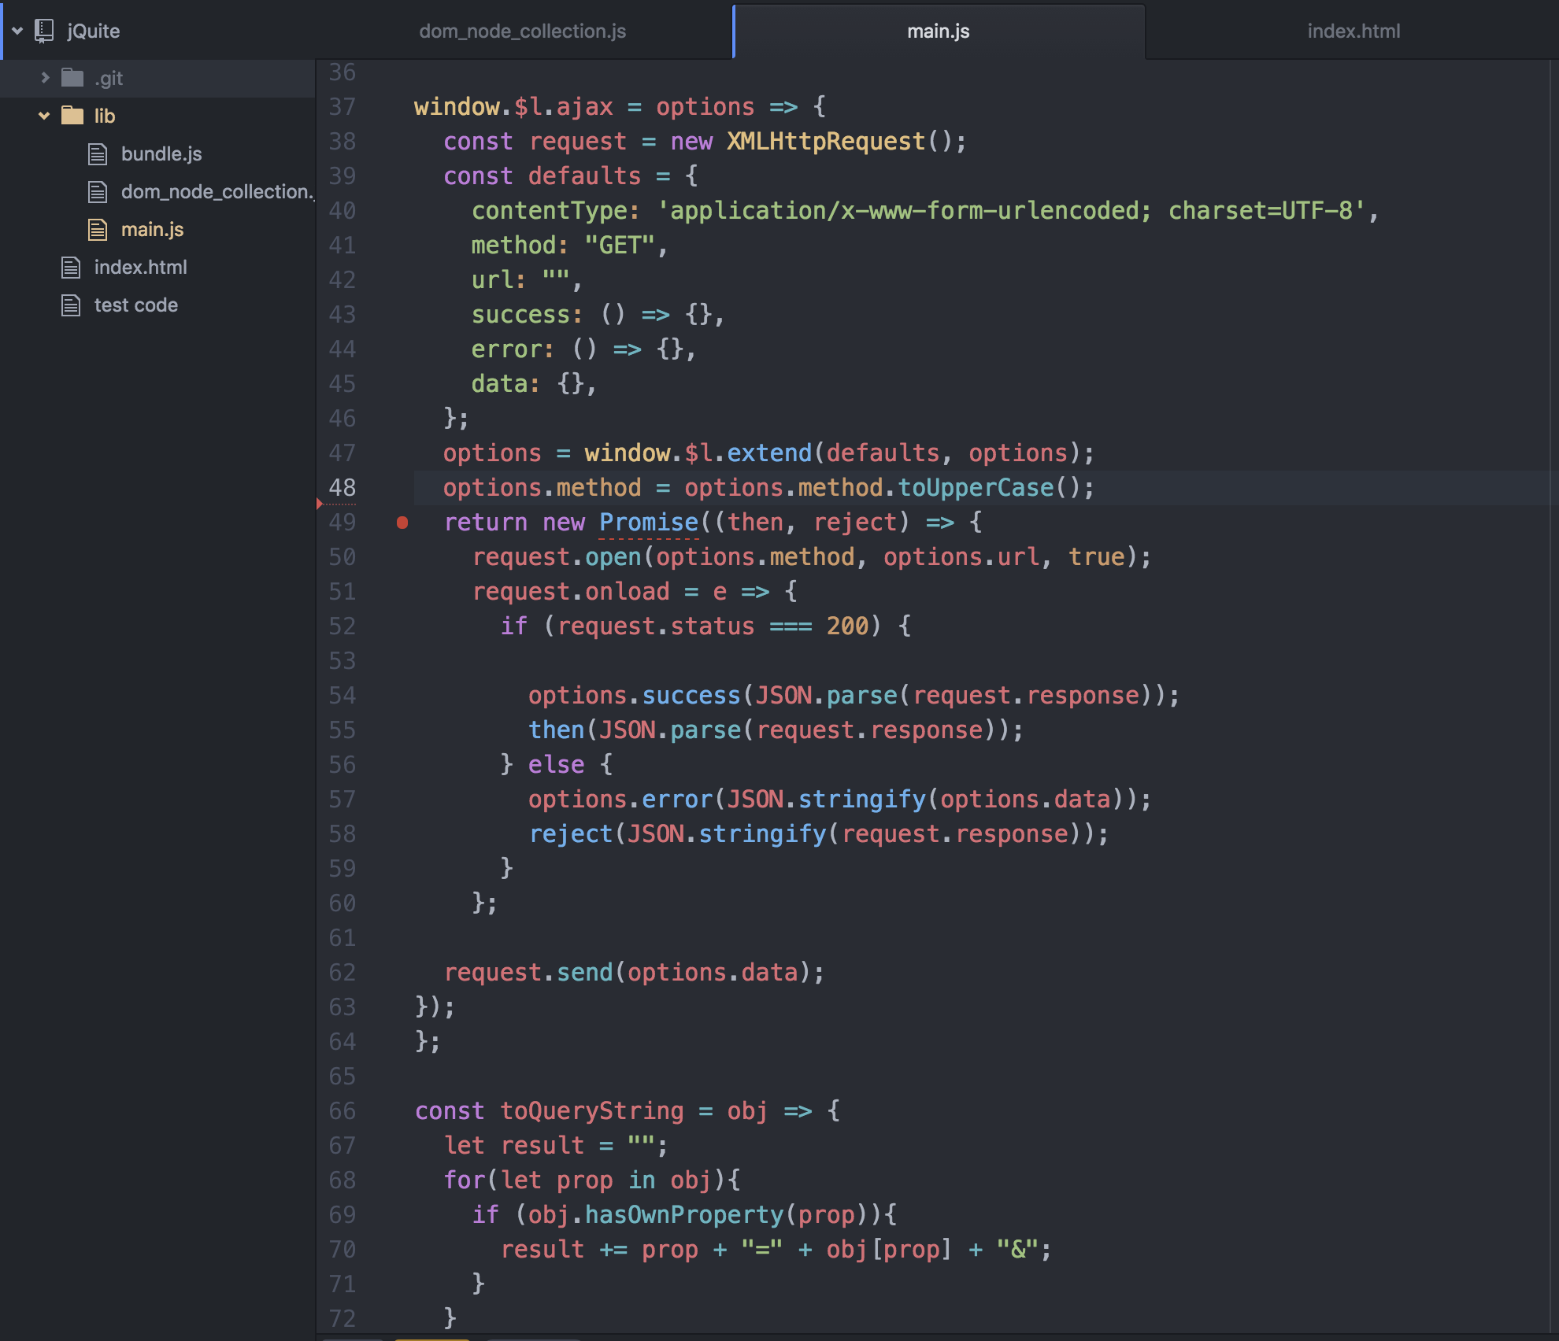Open index.html from the file tree
Viewport: 1559px width, 1341px height.
point(141,267)
